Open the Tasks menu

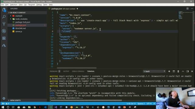tap(45, 5)
